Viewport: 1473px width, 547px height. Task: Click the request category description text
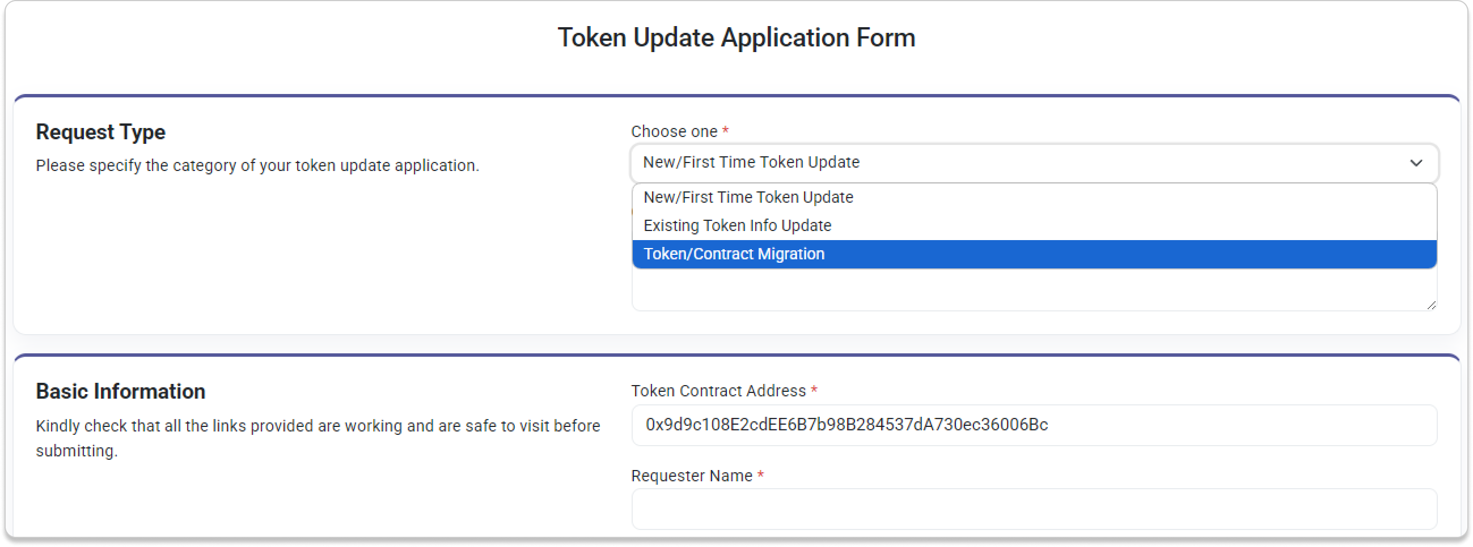(257, 165)
